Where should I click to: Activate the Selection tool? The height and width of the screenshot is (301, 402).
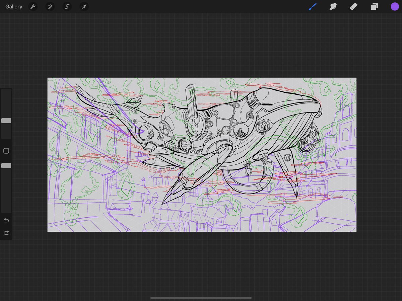67,6
